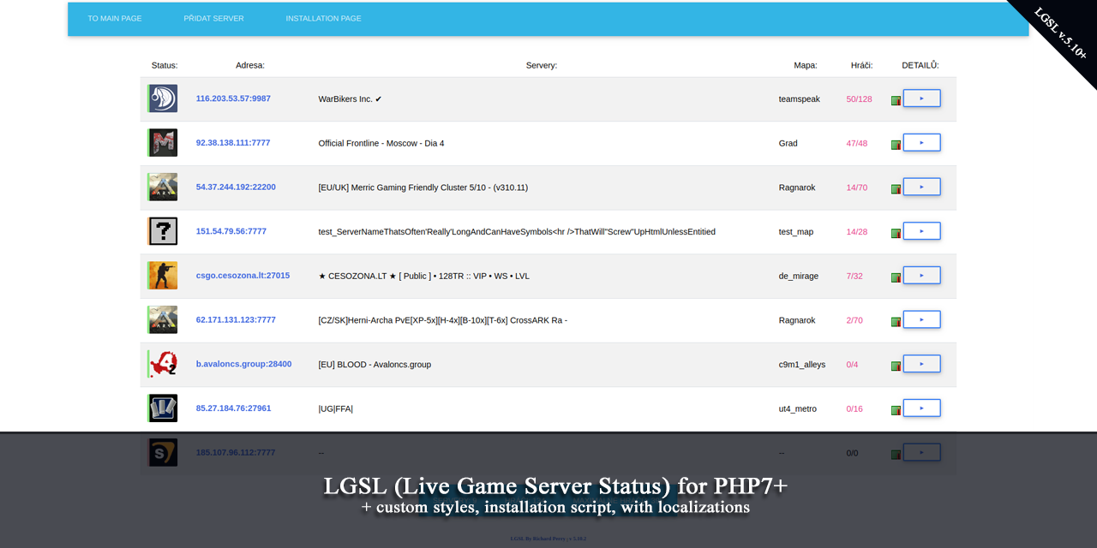The image size is (1097, 548).
Task: Click the DETAILŮ: column header
Action: [x=920, y=65]
